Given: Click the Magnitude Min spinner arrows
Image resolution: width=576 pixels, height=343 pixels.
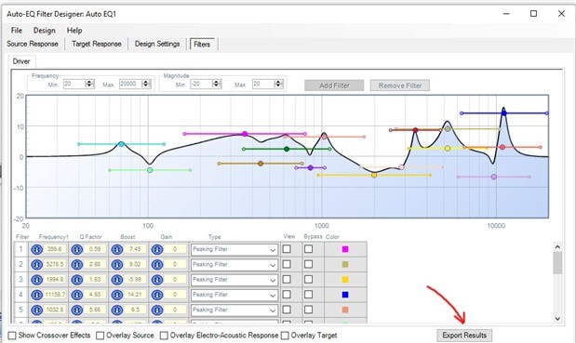Looking at the screenshot, I should point(217,84).
